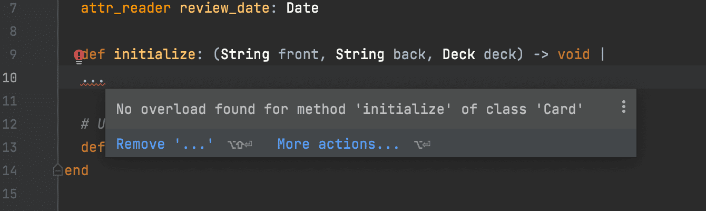Viewport: 706px width, 211px height.
Task: Click the 'back' parameter name
Action: [x=409, y=54]
